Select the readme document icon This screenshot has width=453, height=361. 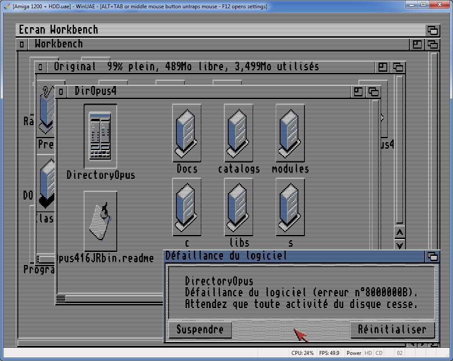tap(100, 221)
